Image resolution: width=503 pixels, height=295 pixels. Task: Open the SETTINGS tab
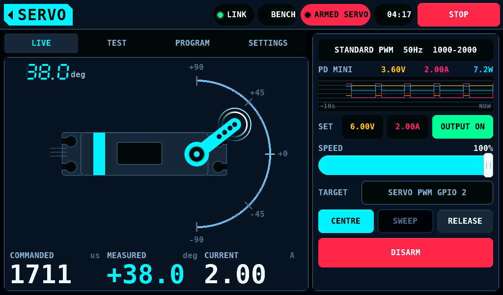268,43
